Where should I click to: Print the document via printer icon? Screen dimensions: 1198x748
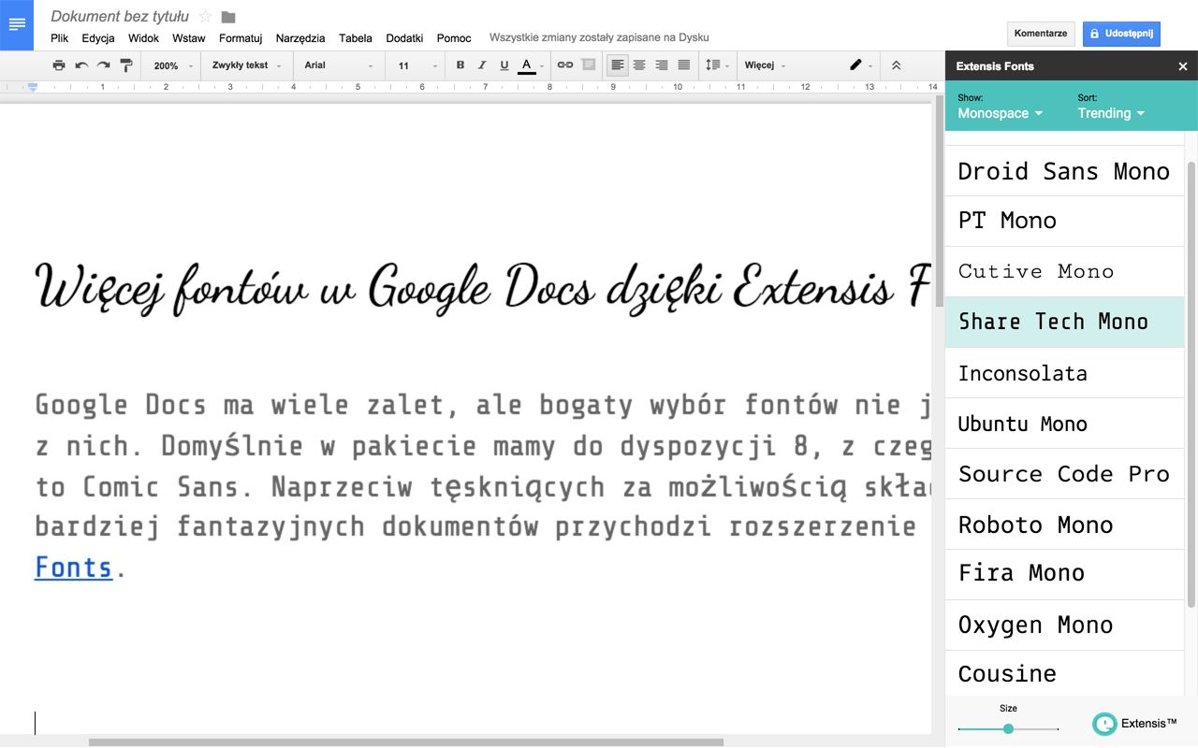click(x=59, y=65)
